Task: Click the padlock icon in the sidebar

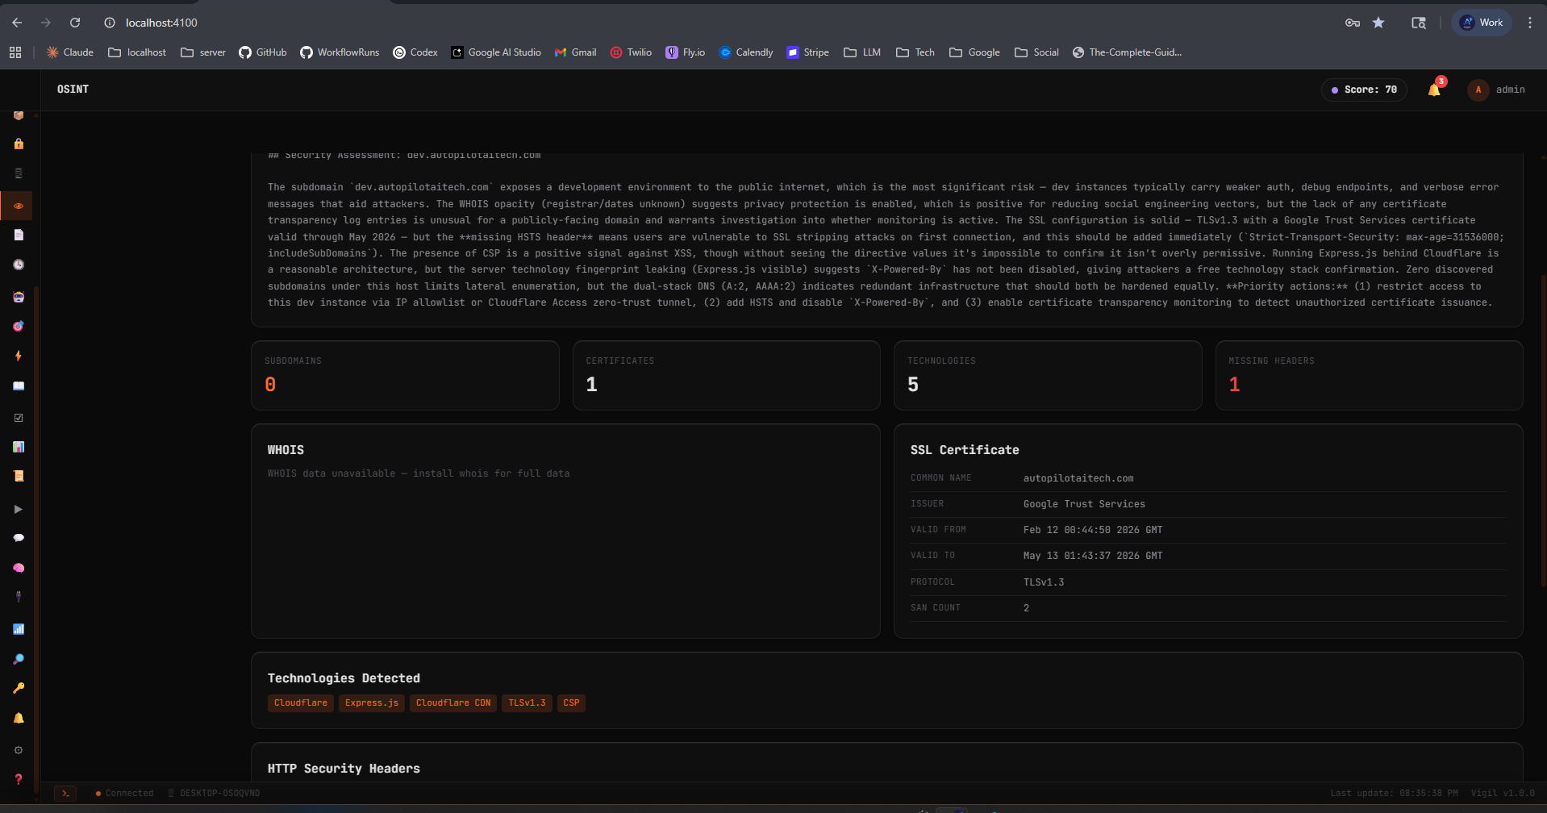Action: pos(18,144)
